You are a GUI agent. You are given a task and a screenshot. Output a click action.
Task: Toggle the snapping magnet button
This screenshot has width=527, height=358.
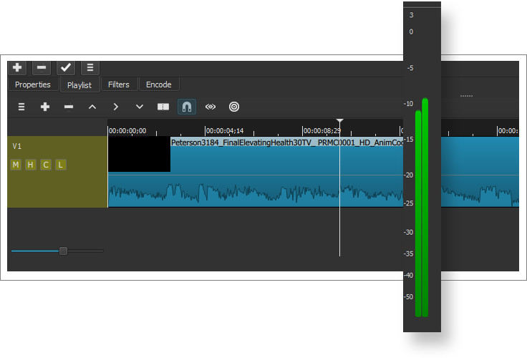pyautogui.click(x=187, y=107)
